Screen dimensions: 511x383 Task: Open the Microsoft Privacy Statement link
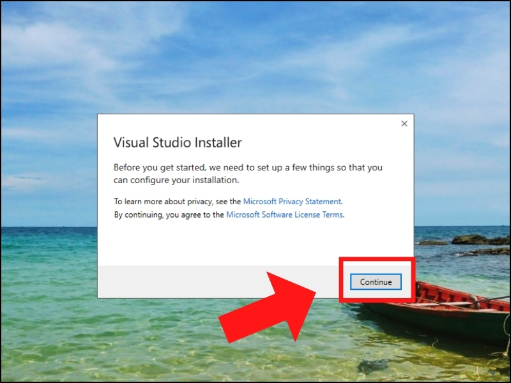[x=292, y=202]
